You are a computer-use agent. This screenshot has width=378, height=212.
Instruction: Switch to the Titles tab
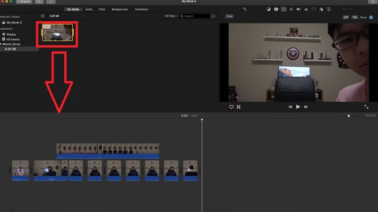(102, 9)
